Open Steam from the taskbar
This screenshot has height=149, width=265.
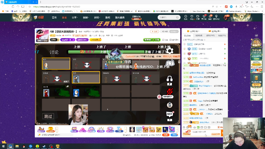[x=44, y=146]
